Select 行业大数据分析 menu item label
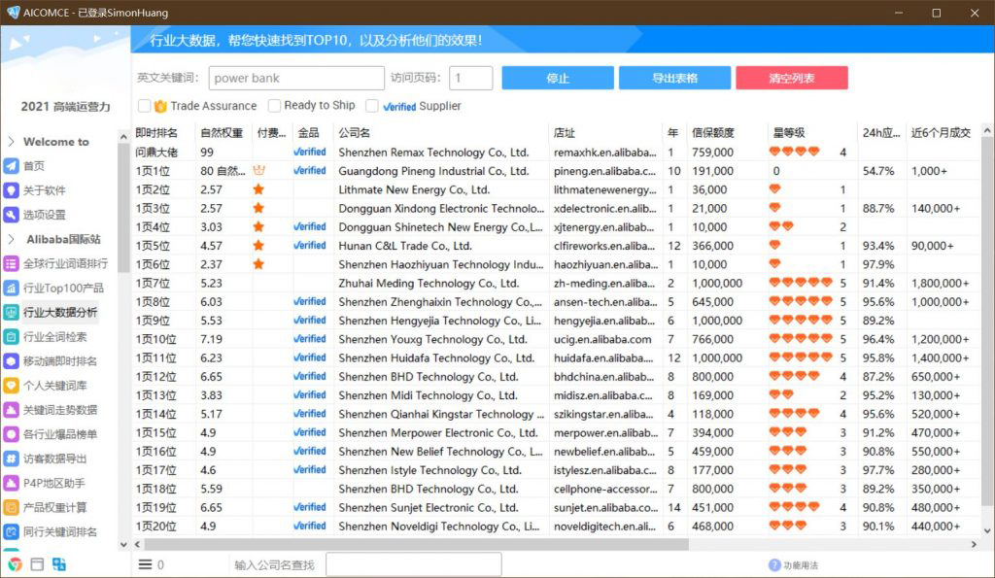Viewport: 995px width, 578px height. click(60, 312)
